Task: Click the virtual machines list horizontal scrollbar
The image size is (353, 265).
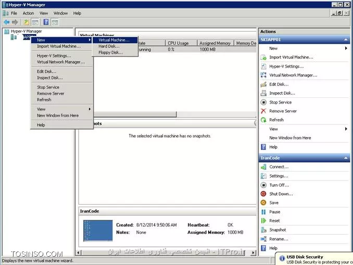Action: click(135, 115)
